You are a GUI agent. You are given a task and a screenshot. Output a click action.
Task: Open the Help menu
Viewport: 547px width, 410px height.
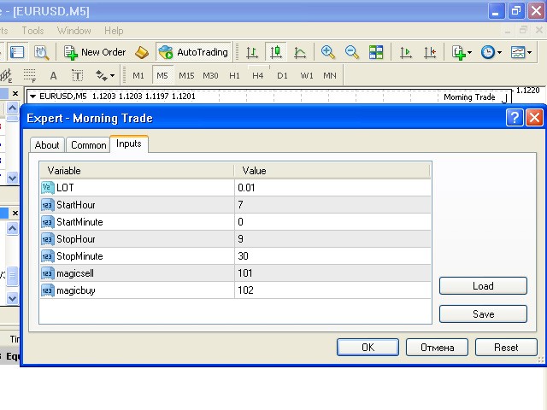coord(114,31)
